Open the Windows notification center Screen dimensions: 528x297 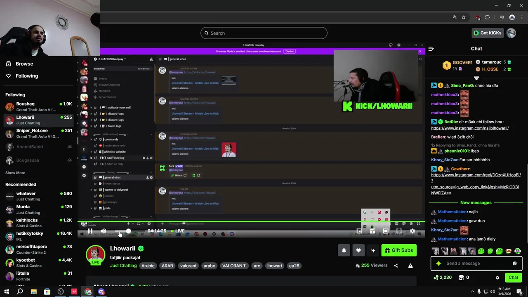(519, 292)
